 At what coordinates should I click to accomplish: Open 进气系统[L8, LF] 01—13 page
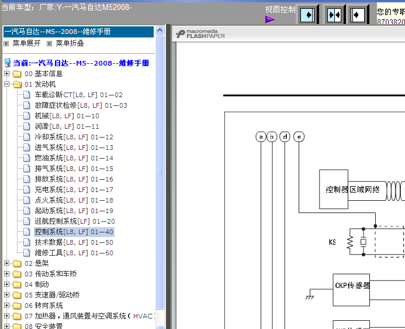click(74, 148)
